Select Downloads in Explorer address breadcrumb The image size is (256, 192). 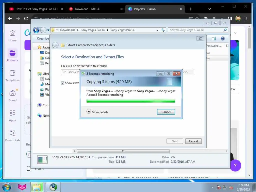pyautogui.click(x=67, y=30)
